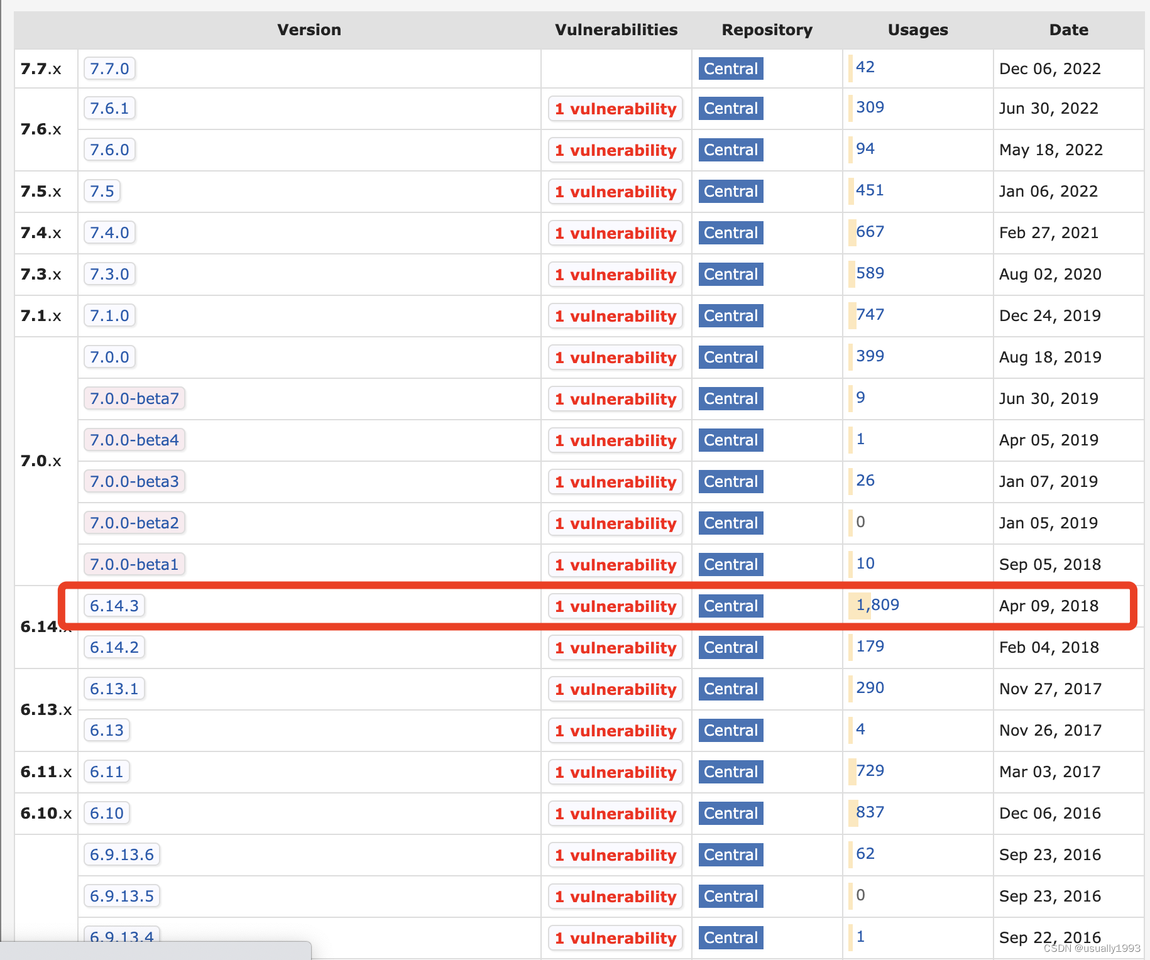Viewport: 1150px width, 960px height.
Task: Open usages count 94 for 7.6.0
Action: coord(865,149)
